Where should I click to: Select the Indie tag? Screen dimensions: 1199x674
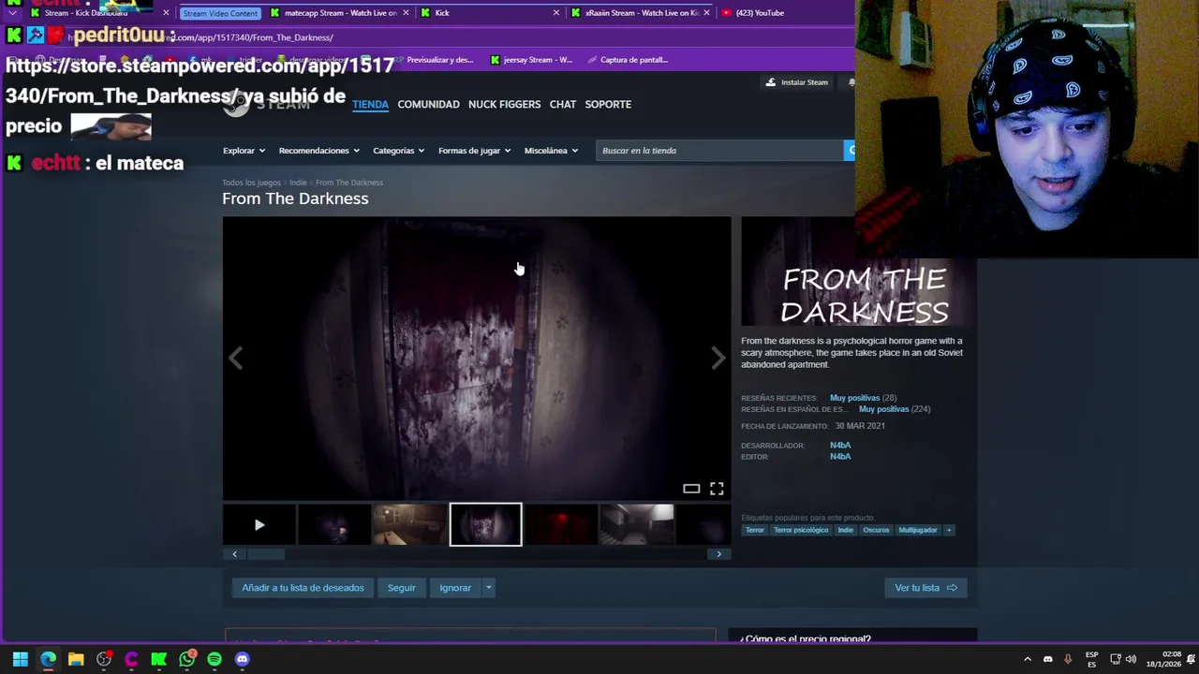846,530
